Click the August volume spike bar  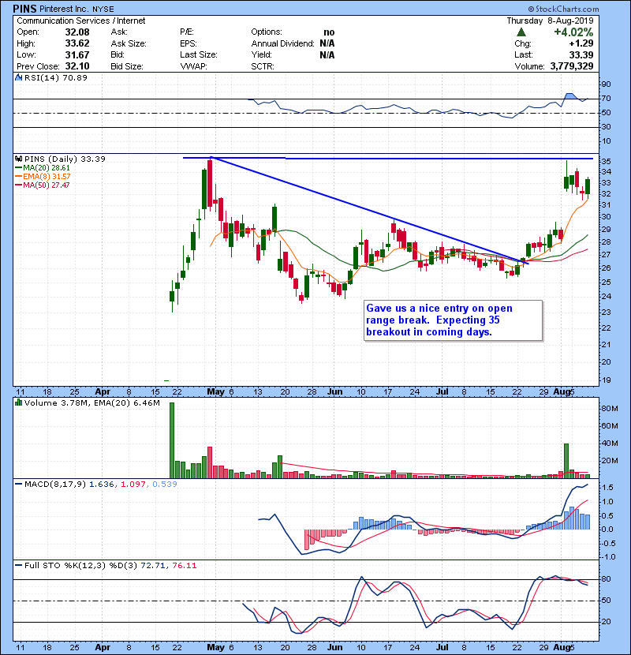[566, 461]
